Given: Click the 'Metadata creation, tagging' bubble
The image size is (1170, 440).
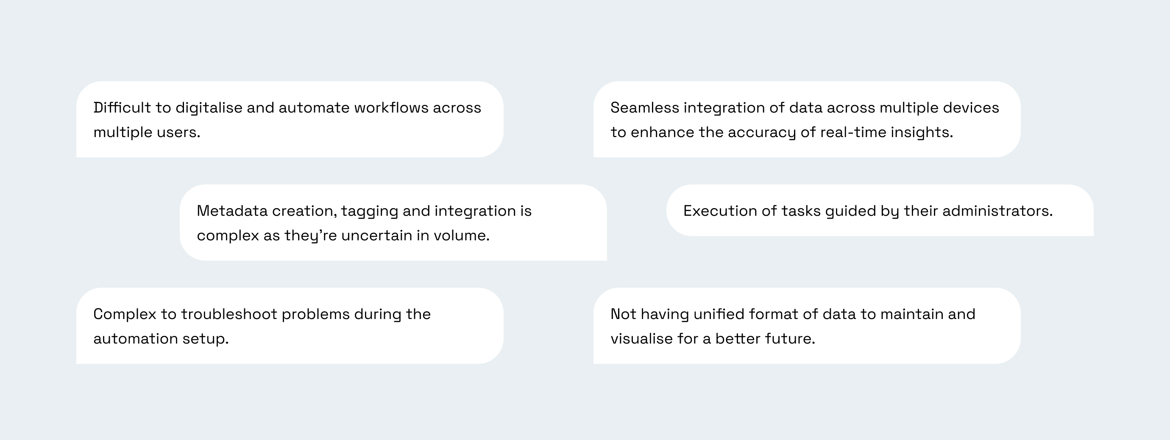Looking at the screenshot, I should pos(393,223).
